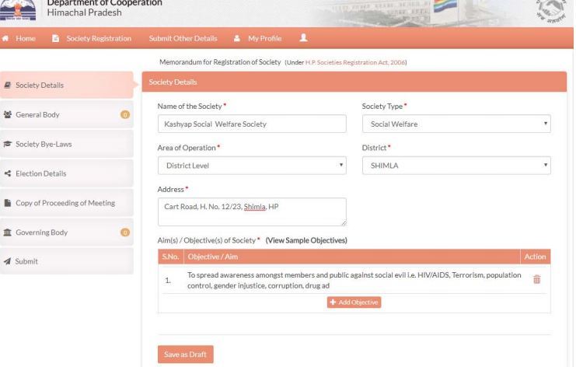Open the Area of Operation dropdown
The height and width of the screenshot is (367, 576).
(x=252, y=166)
